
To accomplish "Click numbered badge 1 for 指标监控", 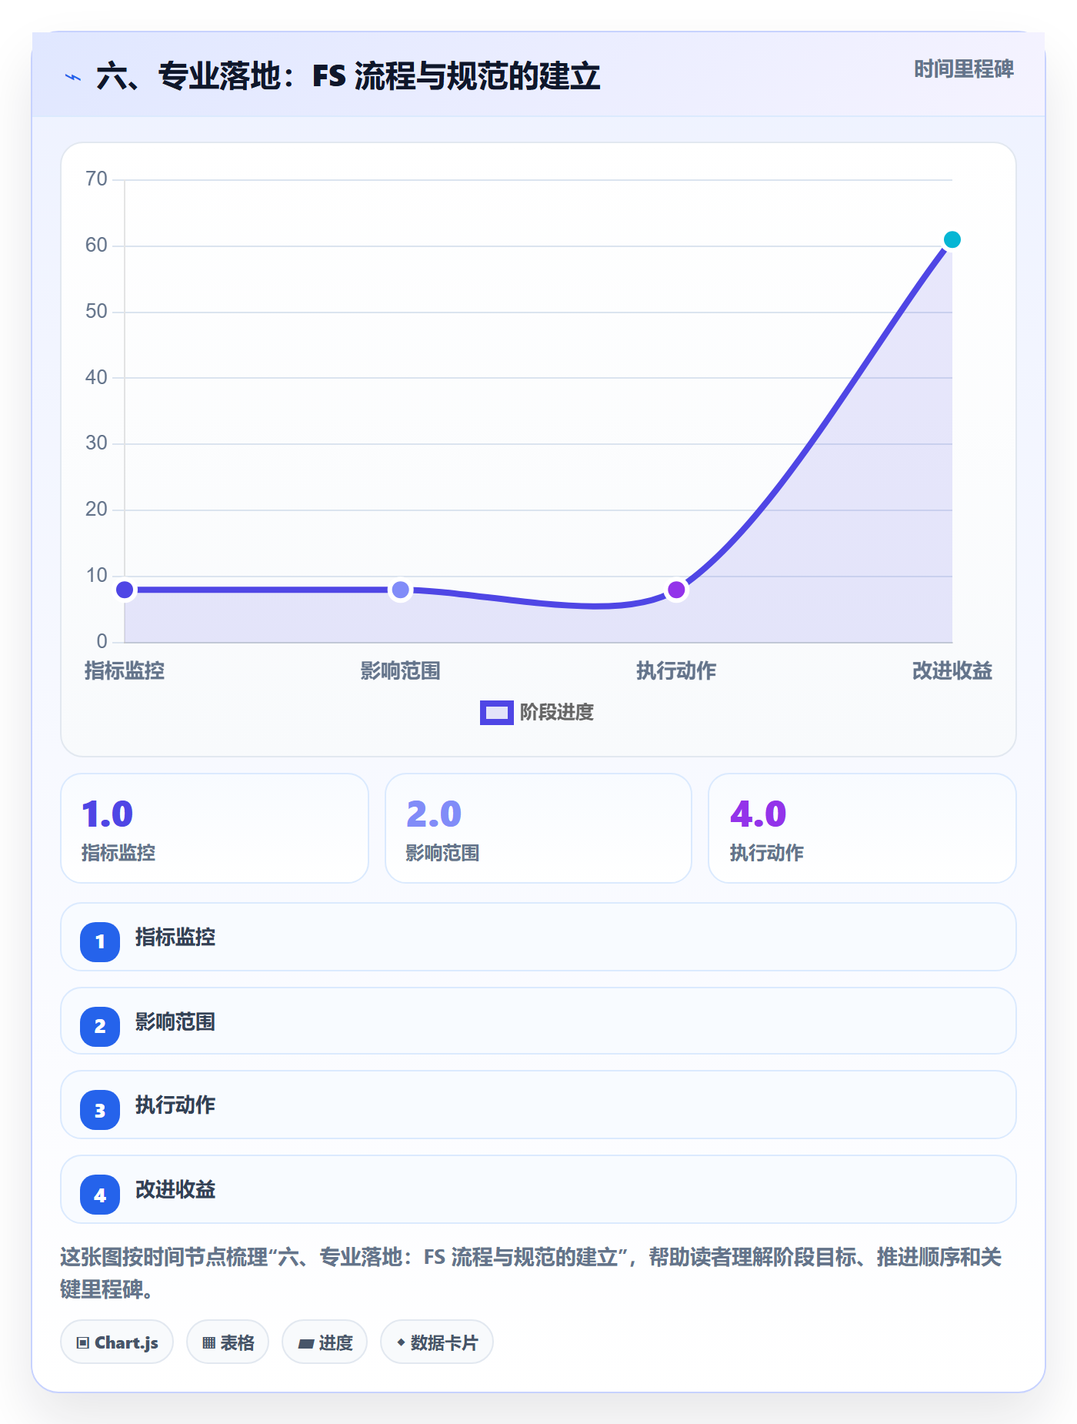I will pyautogui.click(x=100, y=941).
